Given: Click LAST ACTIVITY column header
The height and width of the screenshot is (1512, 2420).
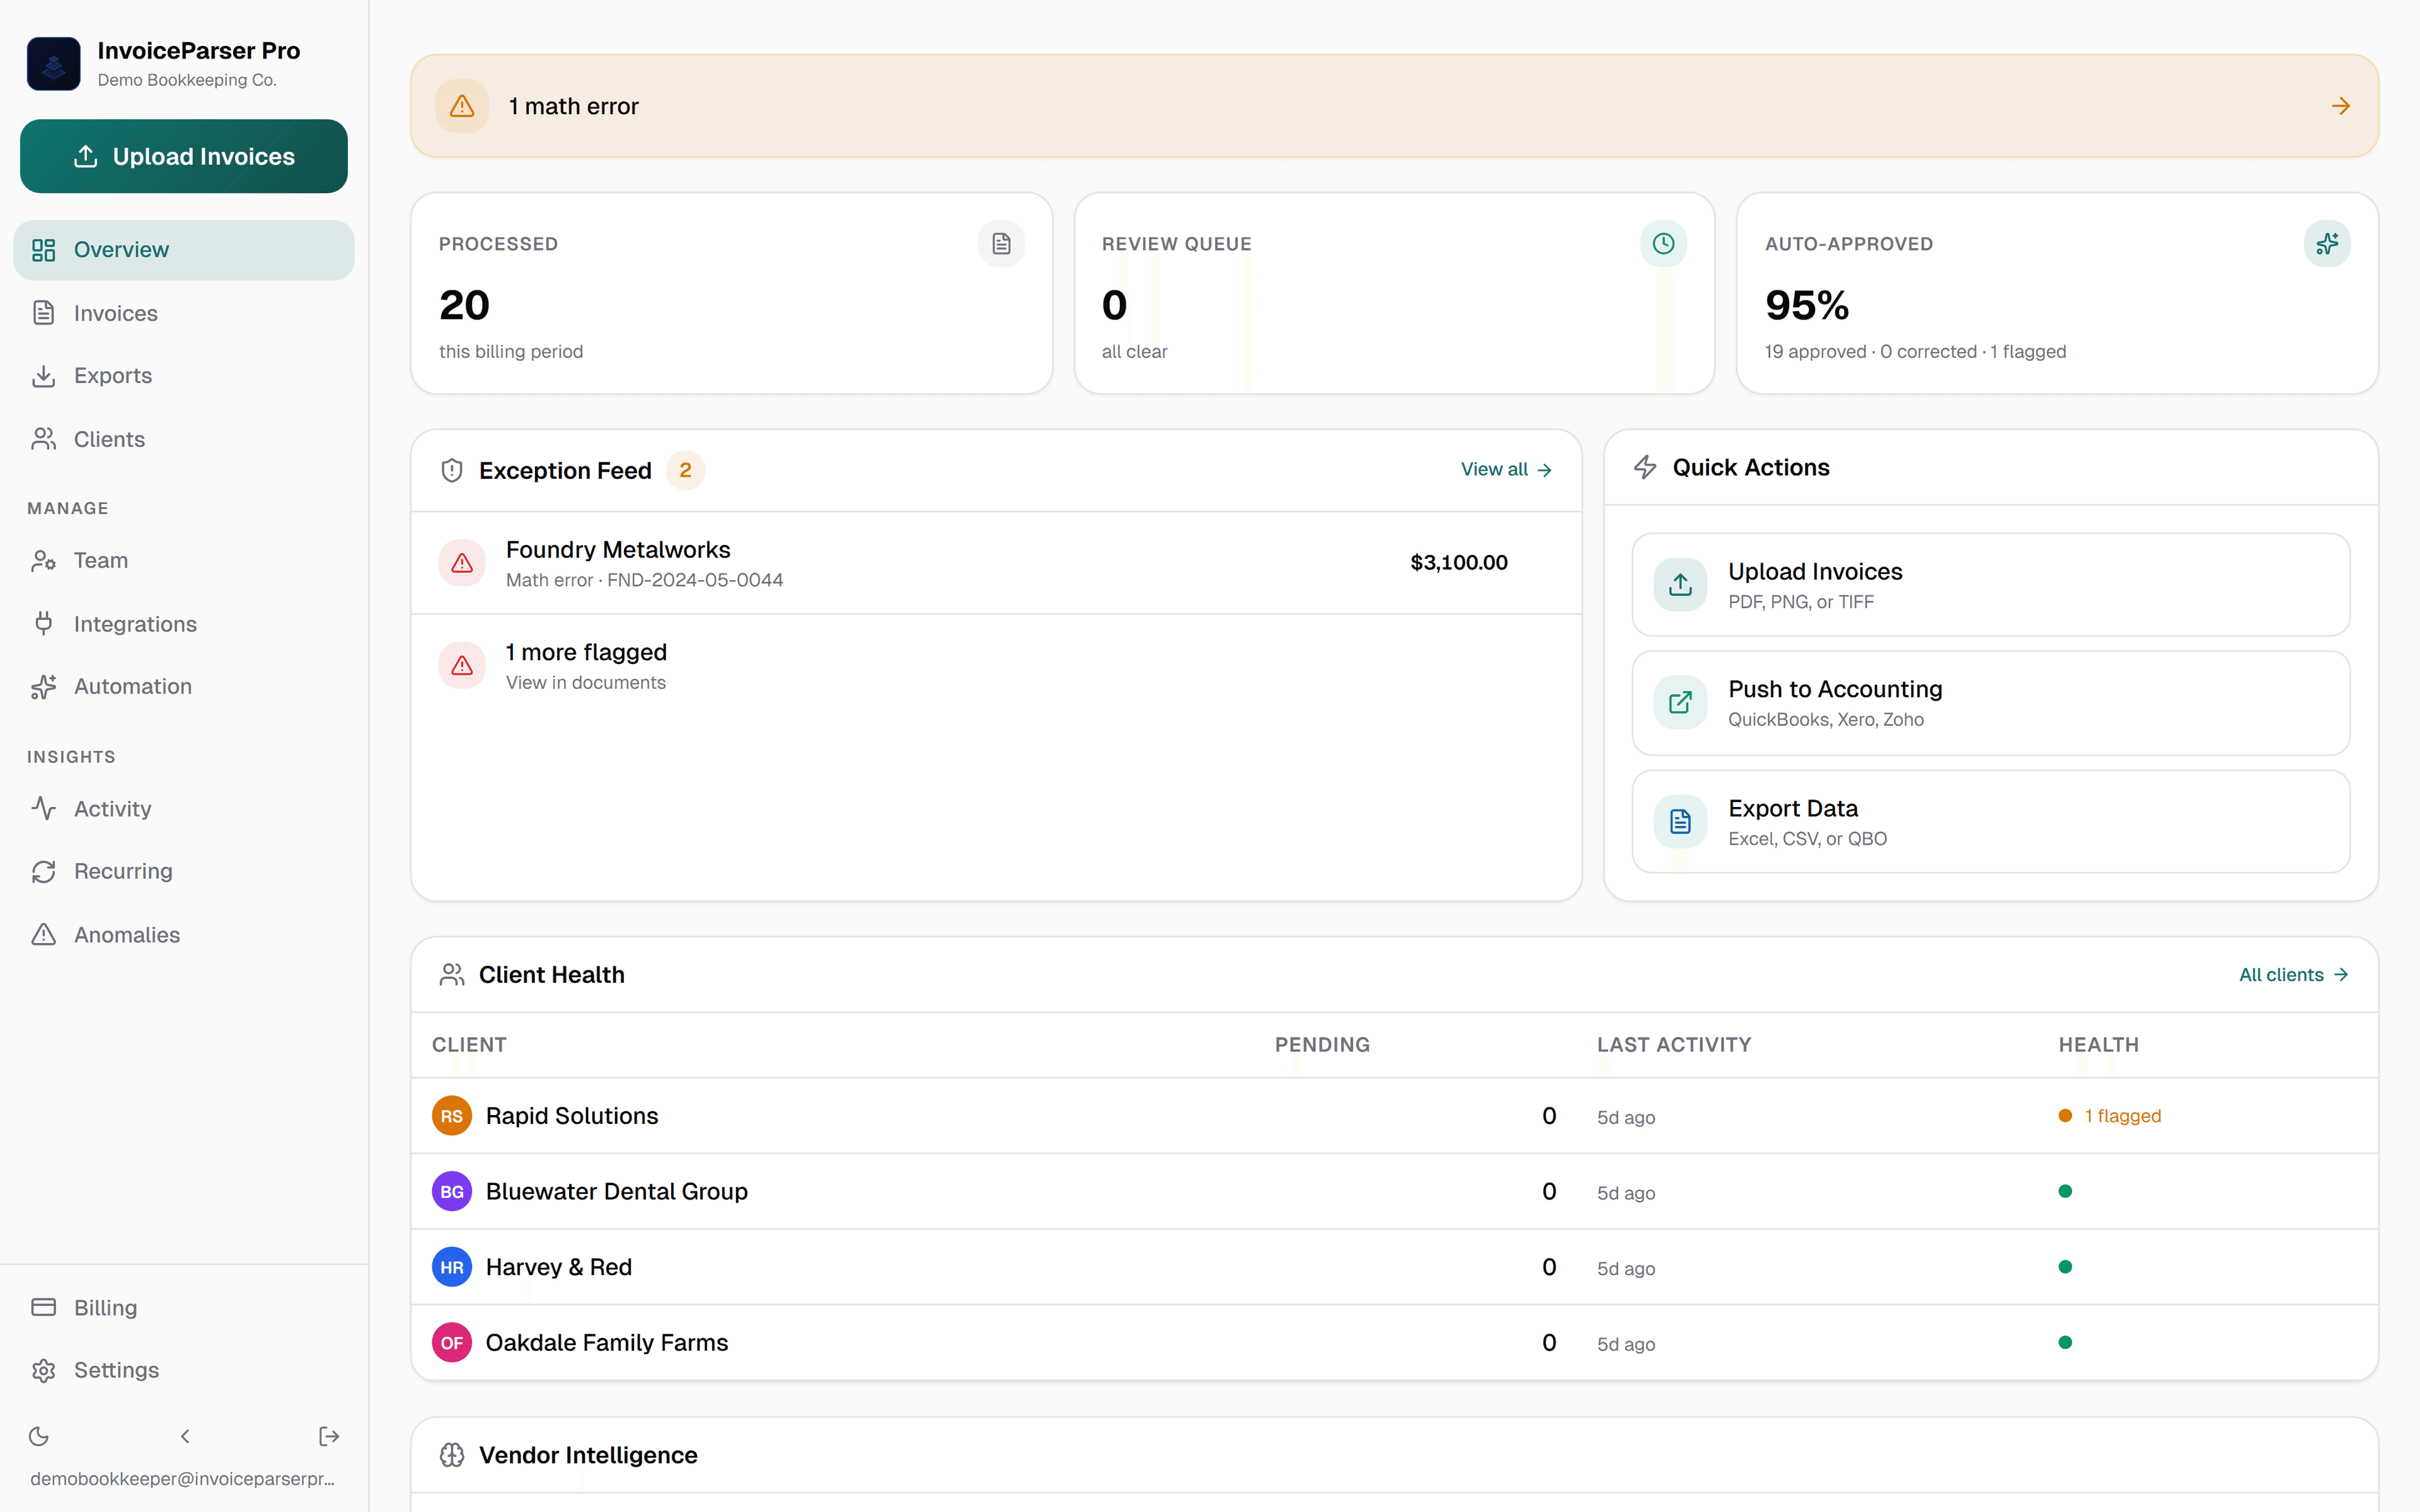Looking at the screenshot, I should point(1674,1044).
